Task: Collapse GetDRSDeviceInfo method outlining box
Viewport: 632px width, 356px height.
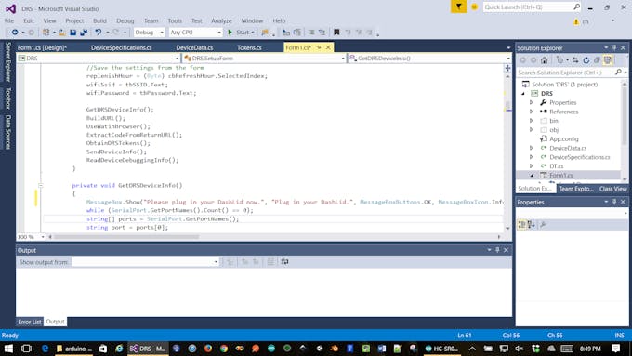Action: pyautogui.click(x=41, y=186)
